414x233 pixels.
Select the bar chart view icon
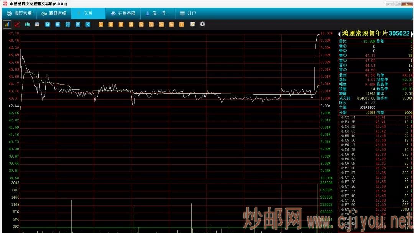click(7, 24)
